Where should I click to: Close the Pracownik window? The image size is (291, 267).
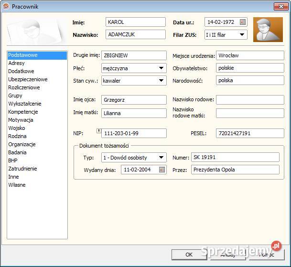click(281, 7)
